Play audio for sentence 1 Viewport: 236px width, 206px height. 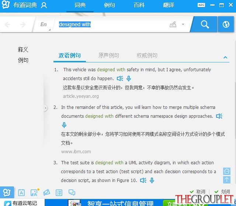(x=120, y=79)
